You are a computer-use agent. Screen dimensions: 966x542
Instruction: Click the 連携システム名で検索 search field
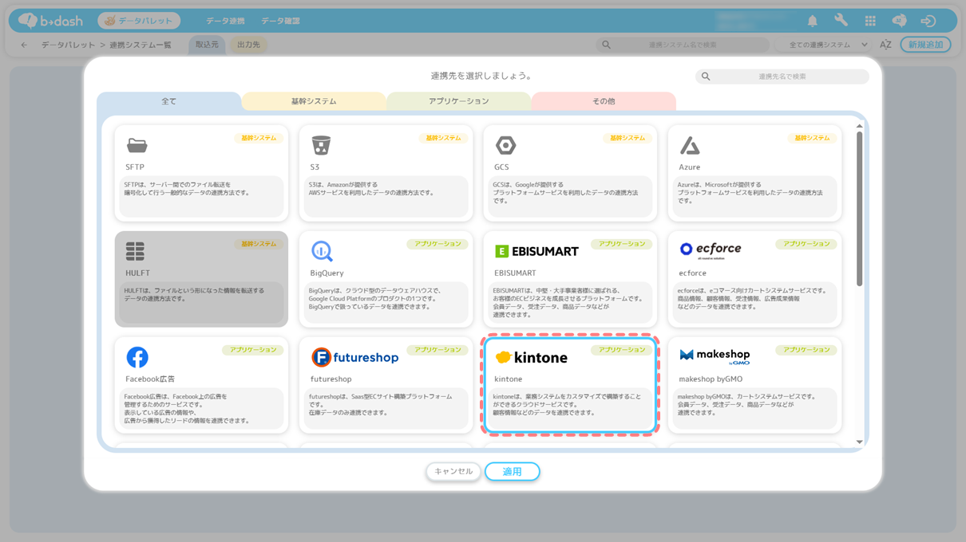click(x=682, y=45)
